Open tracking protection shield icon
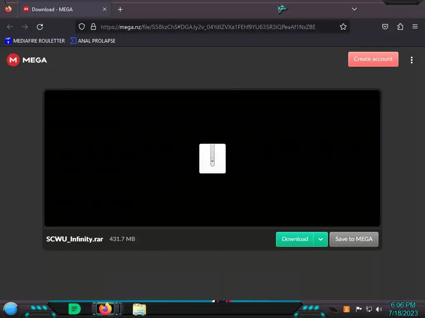 (82, 27)
